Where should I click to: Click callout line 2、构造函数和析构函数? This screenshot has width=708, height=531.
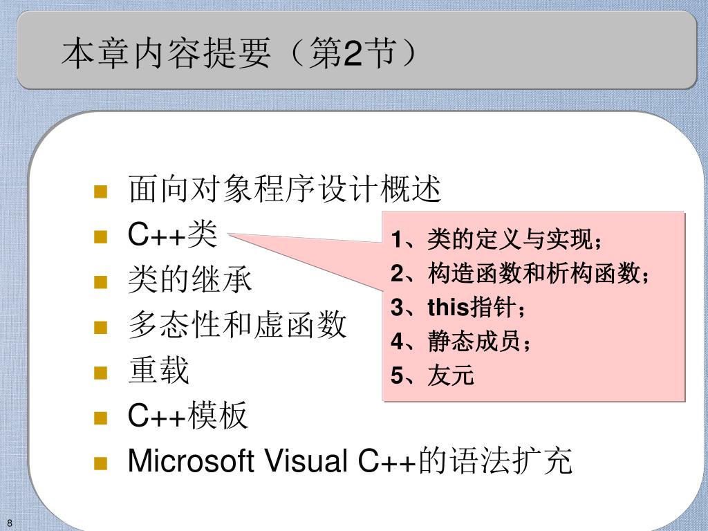(520, 274)
